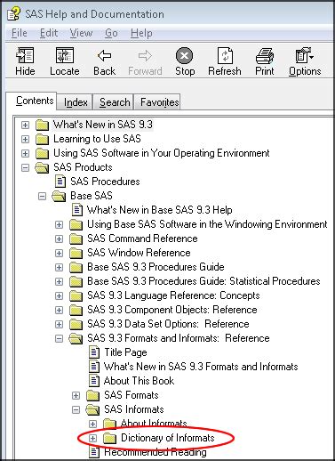Click the open folder icon for SAS Products
Screen dimensions: 335x461
point(42,167)
